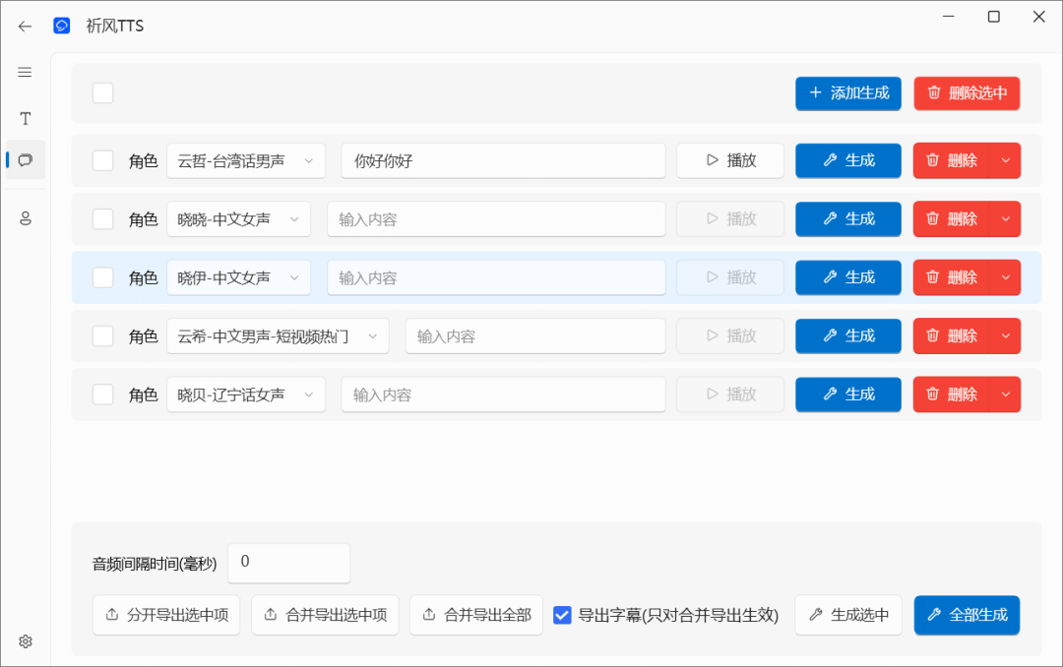The image size is (1063, 667).
Task: Expand delete options arrow in 晓晓 row
Action: (x=1005, y=219)
